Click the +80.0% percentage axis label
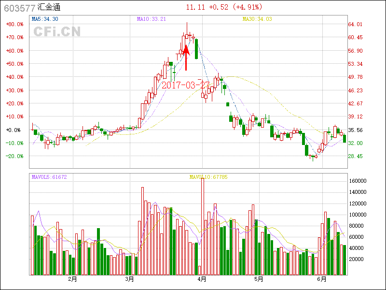This screenshot has width=386, height=290. (x=14, y=24)
